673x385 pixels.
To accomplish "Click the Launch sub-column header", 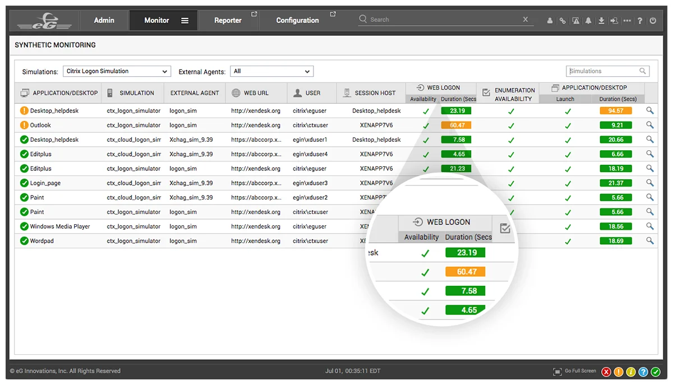I will tap(565, 99).
